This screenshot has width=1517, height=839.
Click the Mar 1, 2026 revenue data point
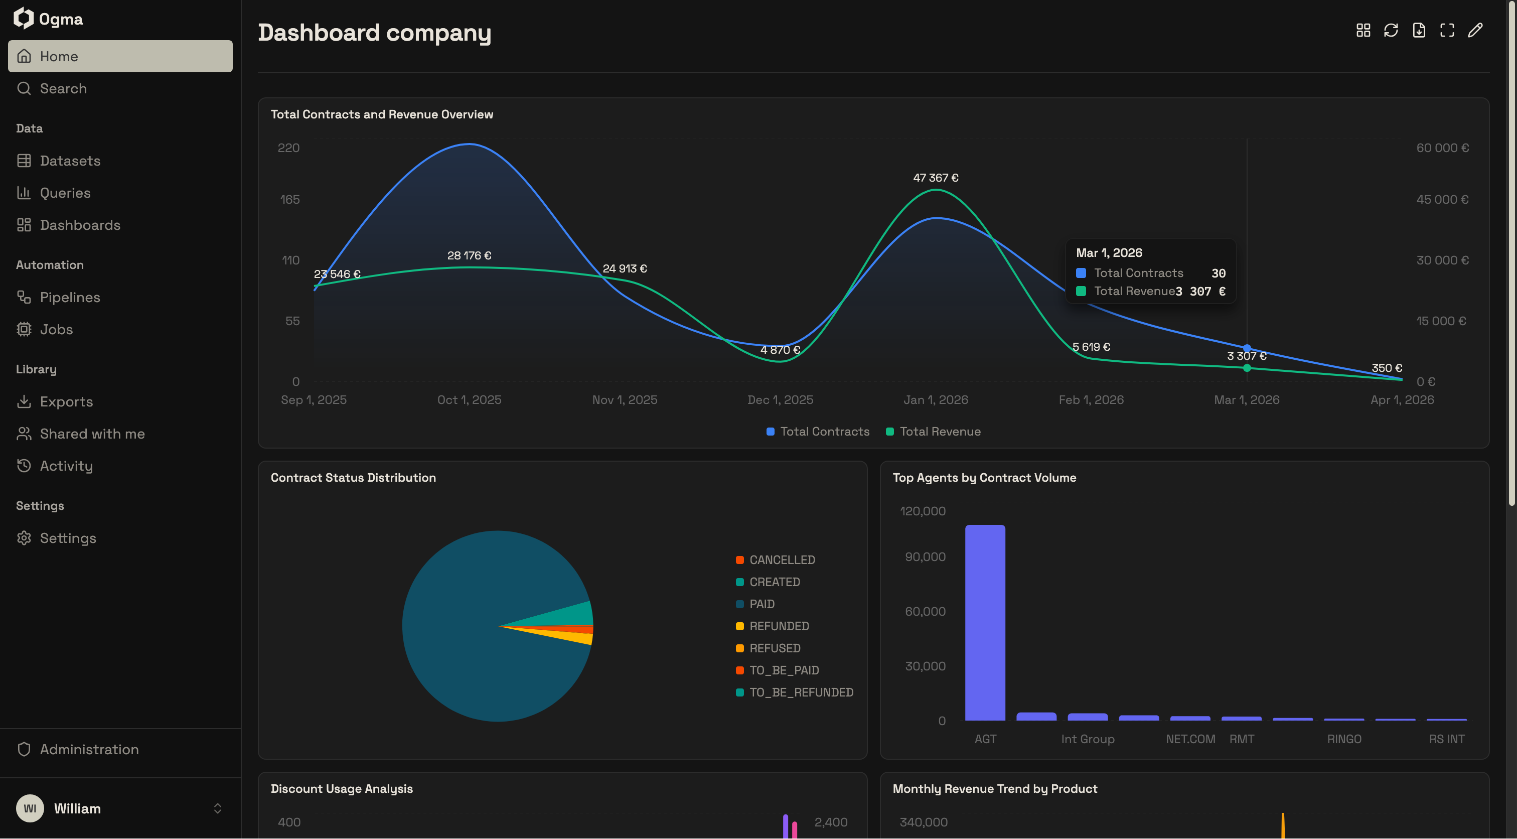(1247, 368)
